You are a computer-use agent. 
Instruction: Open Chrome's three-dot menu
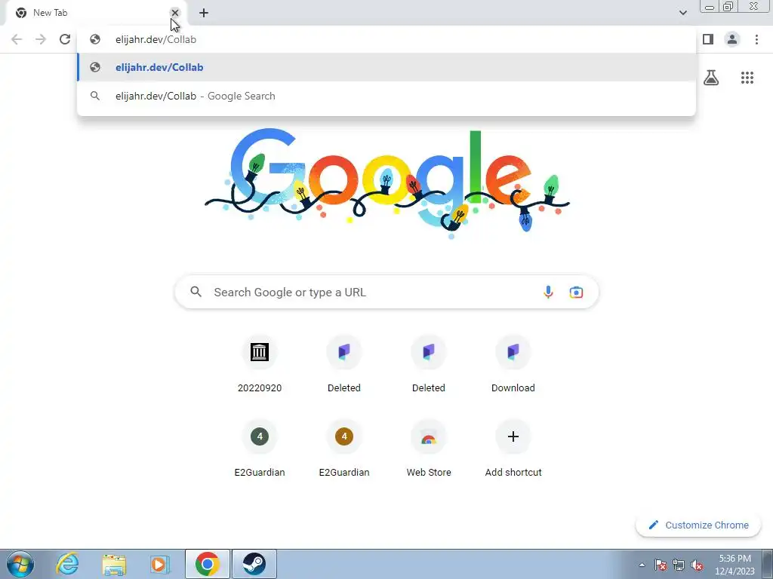coord(756,39)
